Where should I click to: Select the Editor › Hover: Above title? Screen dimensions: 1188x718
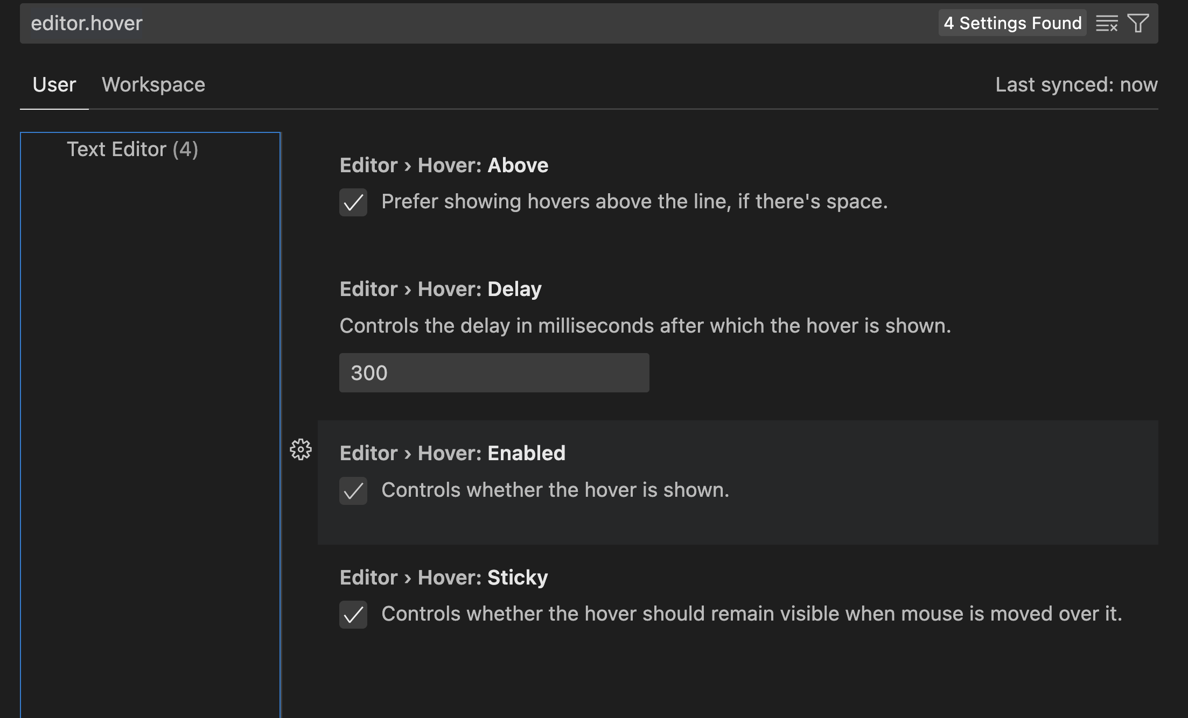(x=444, y=165)
